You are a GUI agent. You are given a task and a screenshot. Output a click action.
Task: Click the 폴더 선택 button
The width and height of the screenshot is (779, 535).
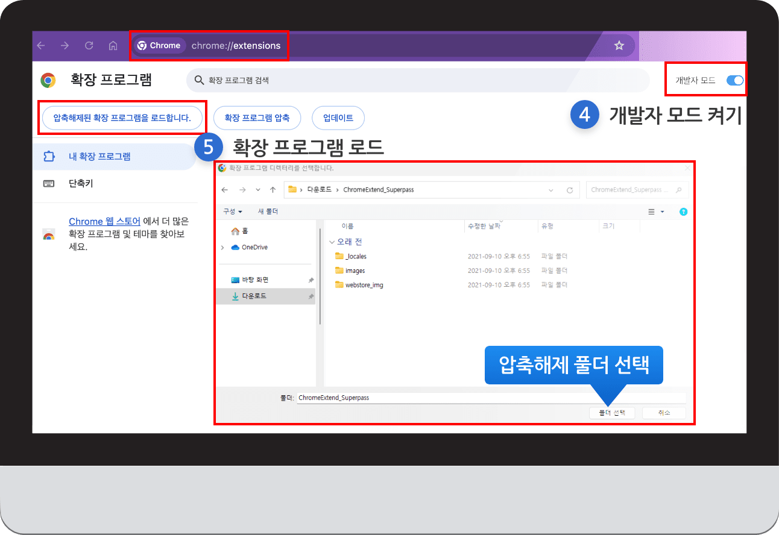[x=612, y=413]
